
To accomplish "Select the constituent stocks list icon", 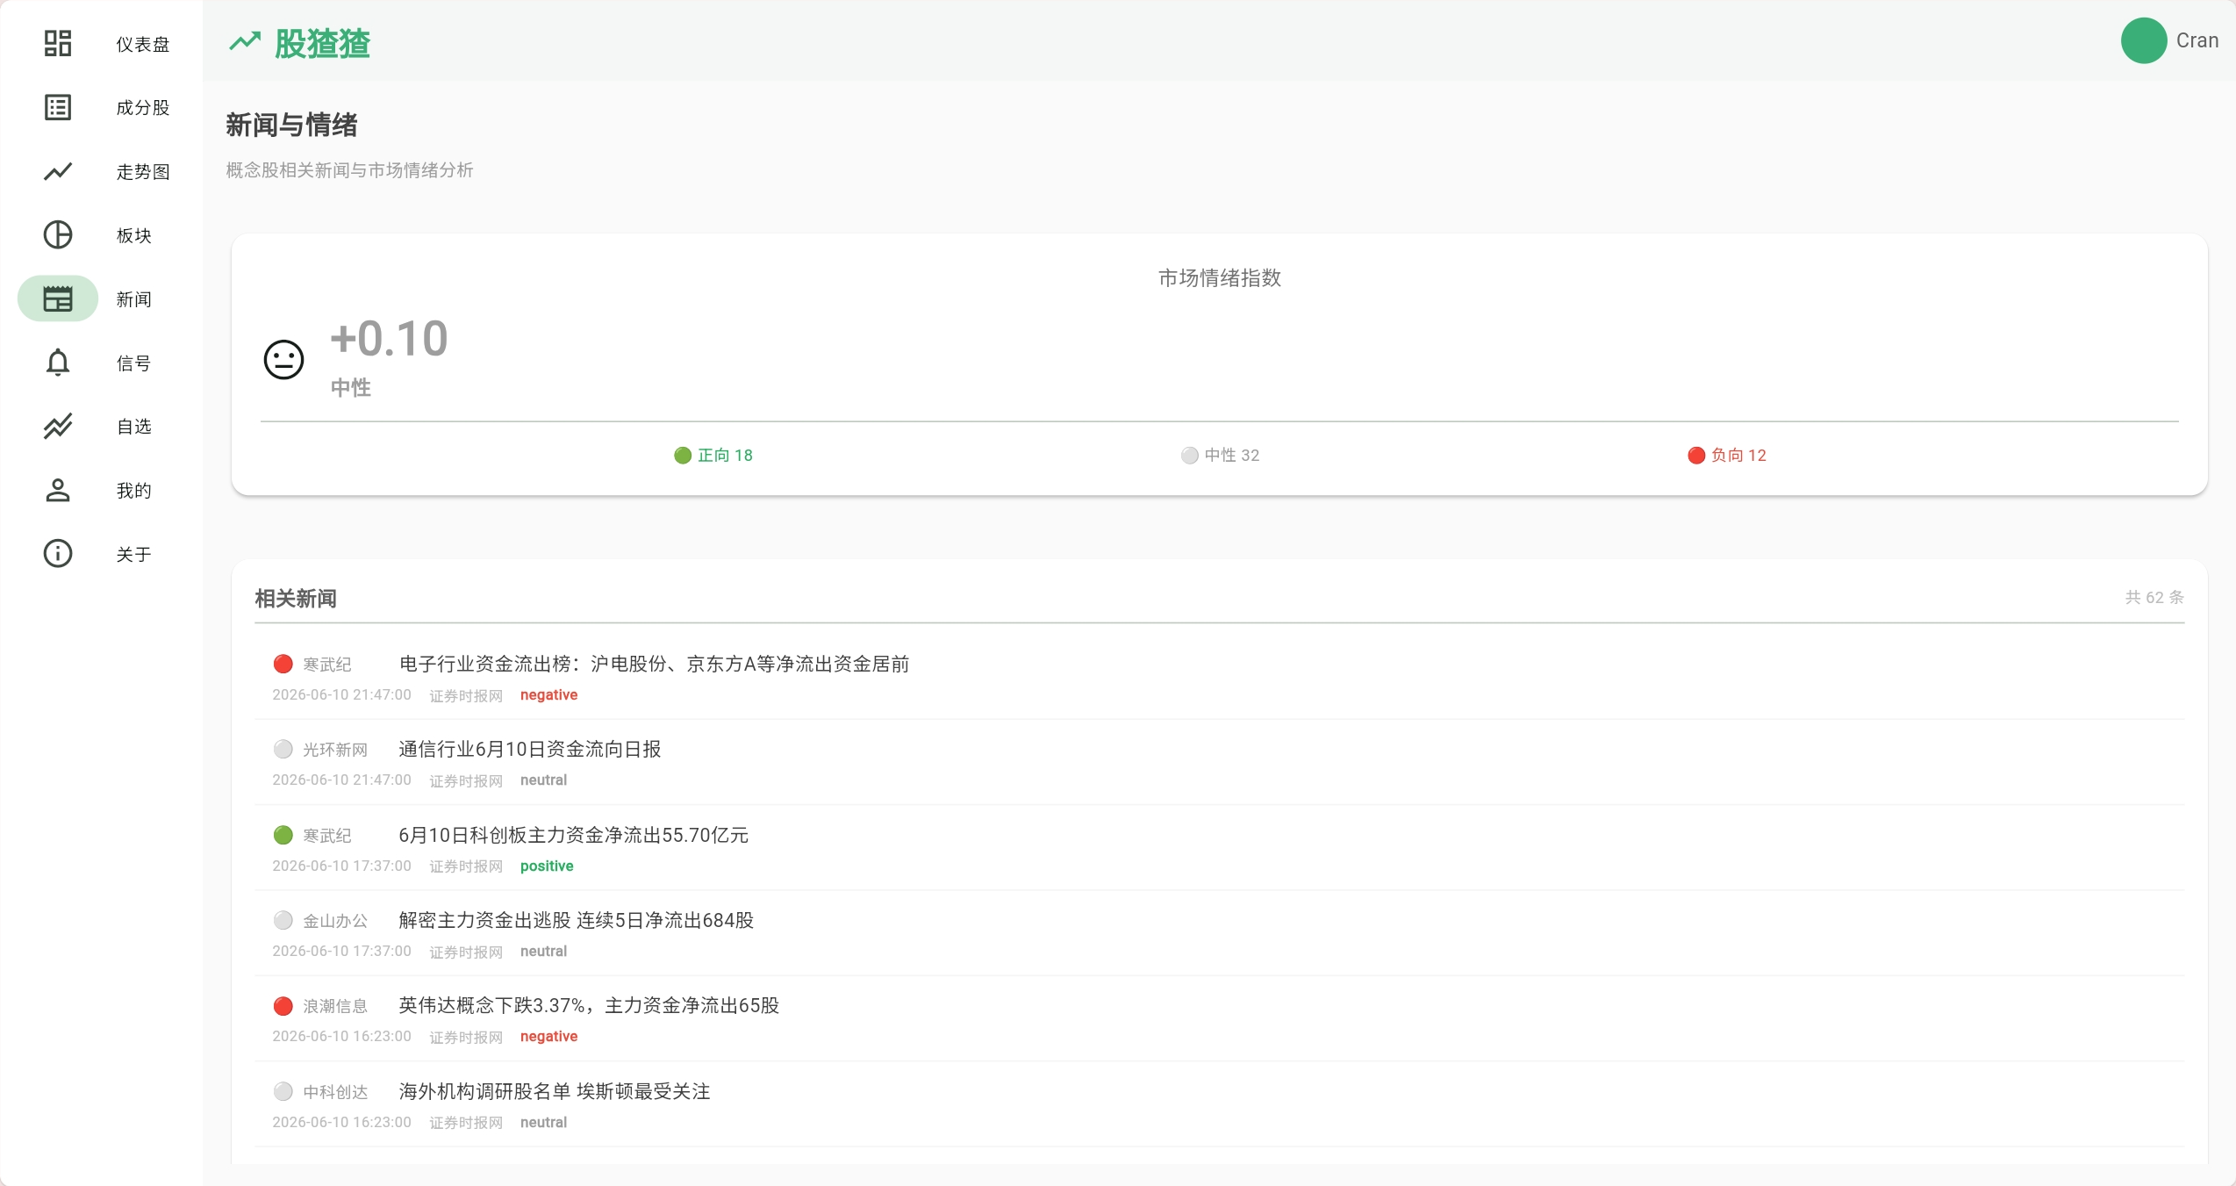I will pyautogui.click(x=58, y=107).
